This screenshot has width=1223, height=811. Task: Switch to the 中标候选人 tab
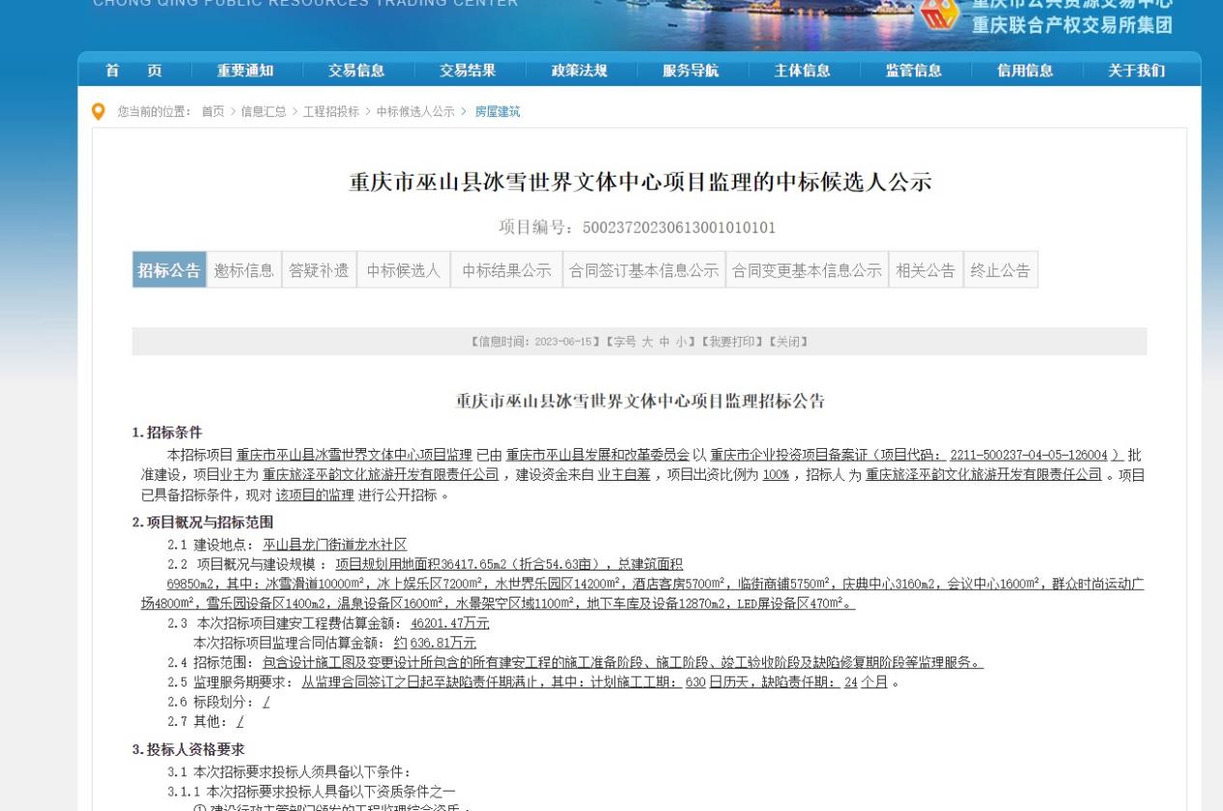403,270
